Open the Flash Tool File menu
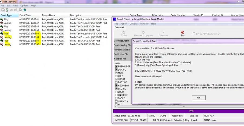The height and width of the screenshot is (126, 244). pos(116,24)
